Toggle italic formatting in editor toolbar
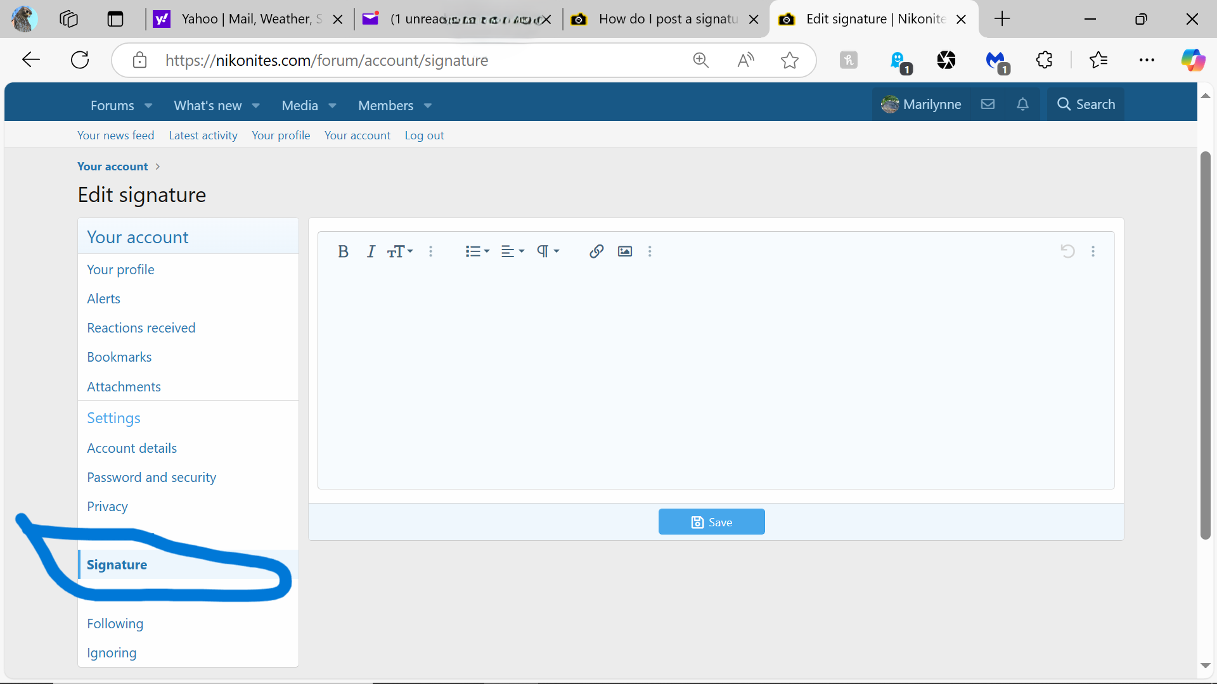The width and height of the screenshot is (1217, 684). pyautogui.click(x=371, y=251)
